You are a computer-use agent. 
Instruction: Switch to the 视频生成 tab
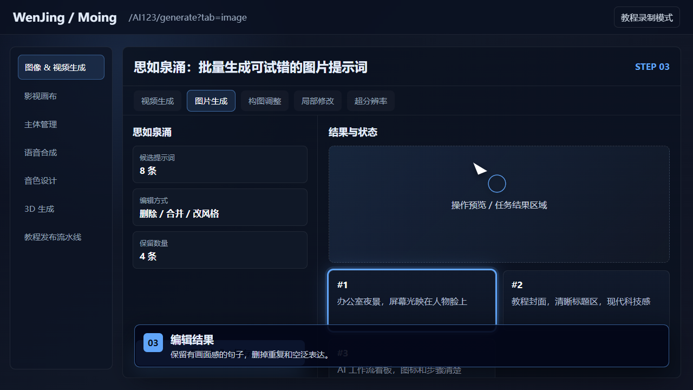click(158, 101)
